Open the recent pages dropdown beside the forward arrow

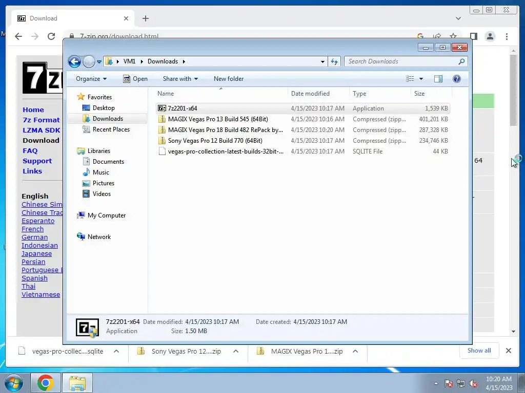(x=99, y=62)
